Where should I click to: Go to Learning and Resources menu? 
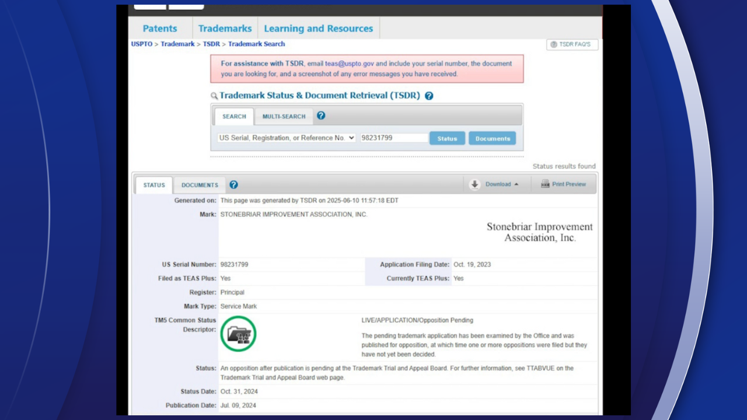click(x=318, y=29)
